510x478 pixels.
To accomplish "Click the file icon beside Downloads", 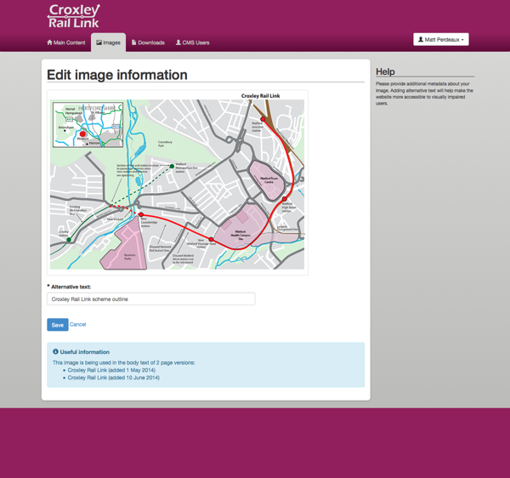I will click(134, 43).
